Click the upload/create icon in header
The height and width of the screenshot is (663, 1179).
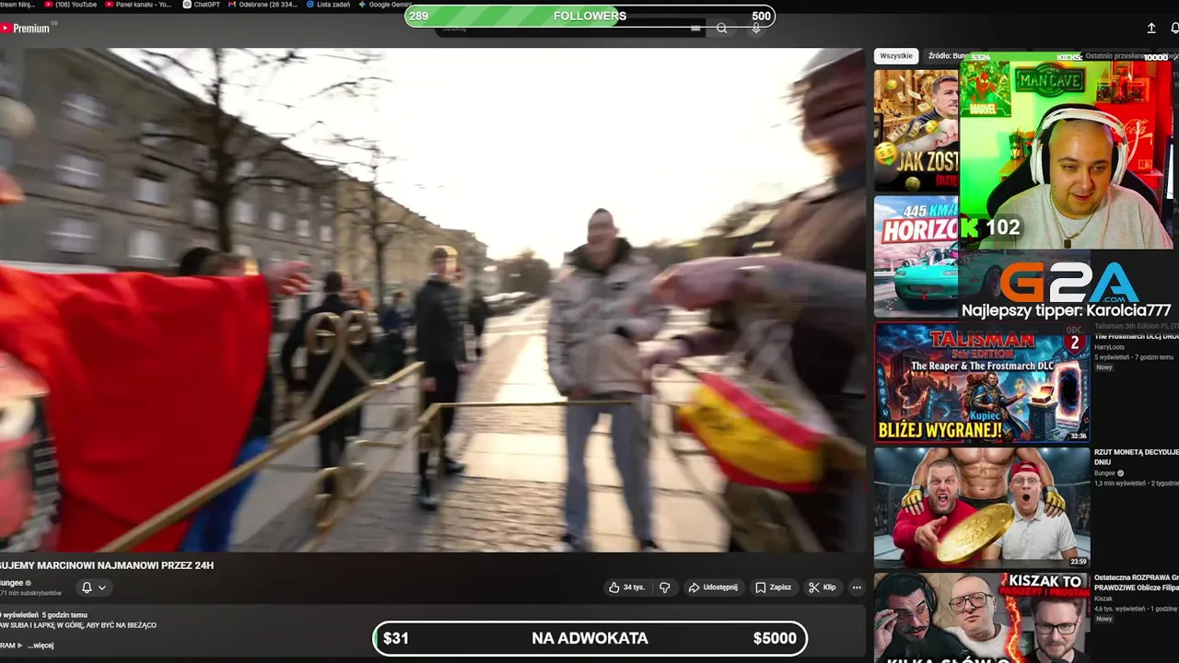coord(1151,29)
